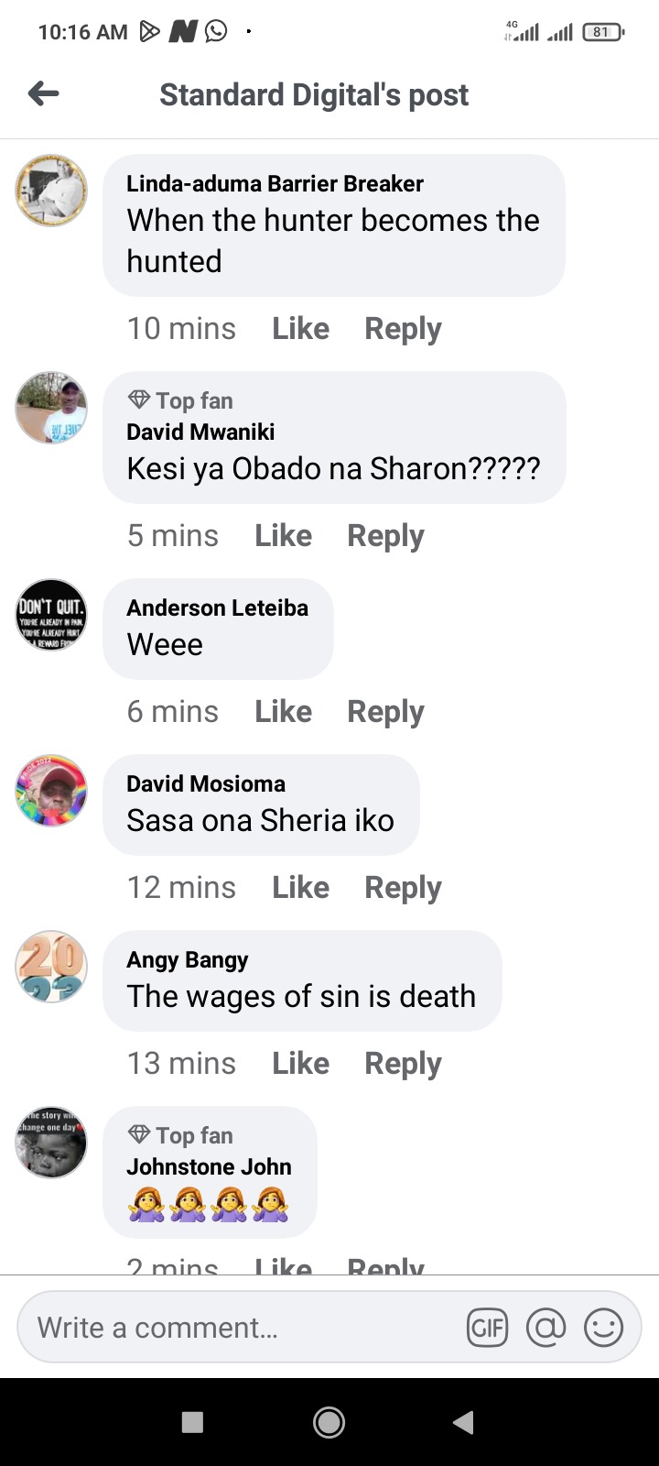The height and width of the screenshot is (1466, 659).
Task: Tap the back arrow in the header
Action: 43,93
